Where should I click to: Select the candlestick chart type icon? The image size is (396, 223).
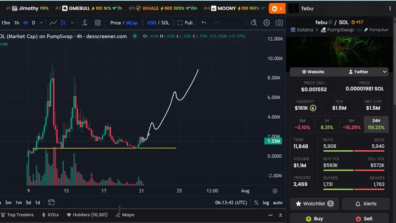coord(63,23)
